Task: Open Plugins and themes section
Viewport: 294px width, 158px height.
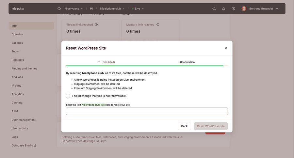Action: [24, 69]
